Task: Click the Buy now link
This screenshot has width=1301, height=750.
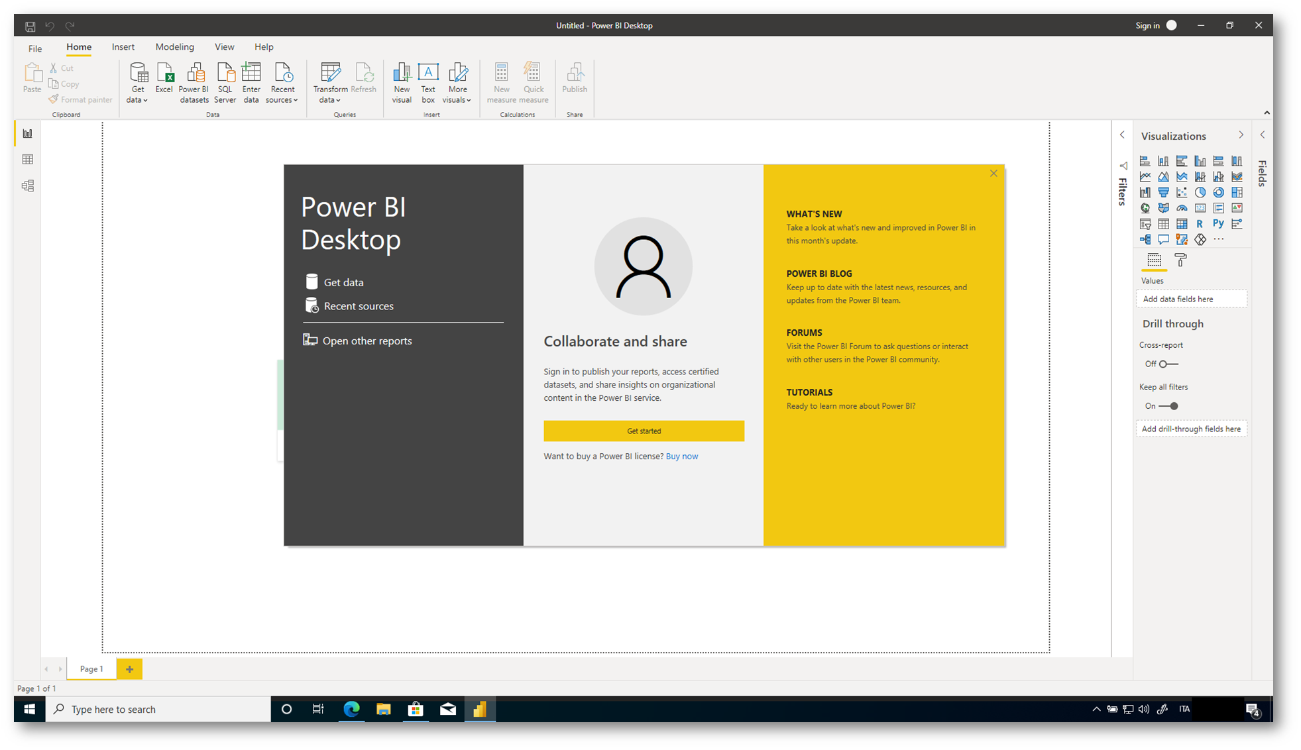Action: point(681,456)
